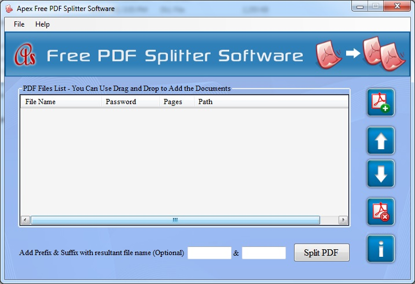
Task: Click the suffix input field
Action: point(264,253)
